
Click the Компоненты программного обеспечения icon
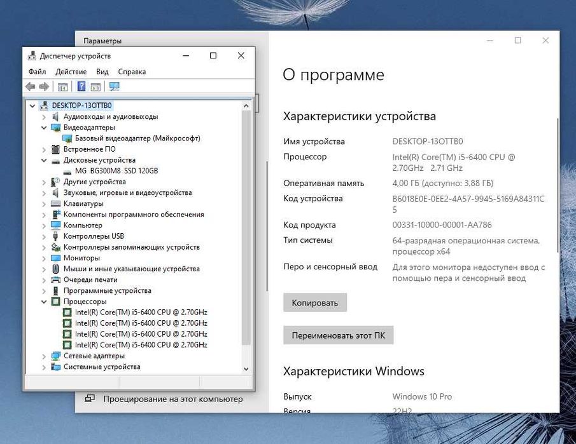click(x=56, y=215)
